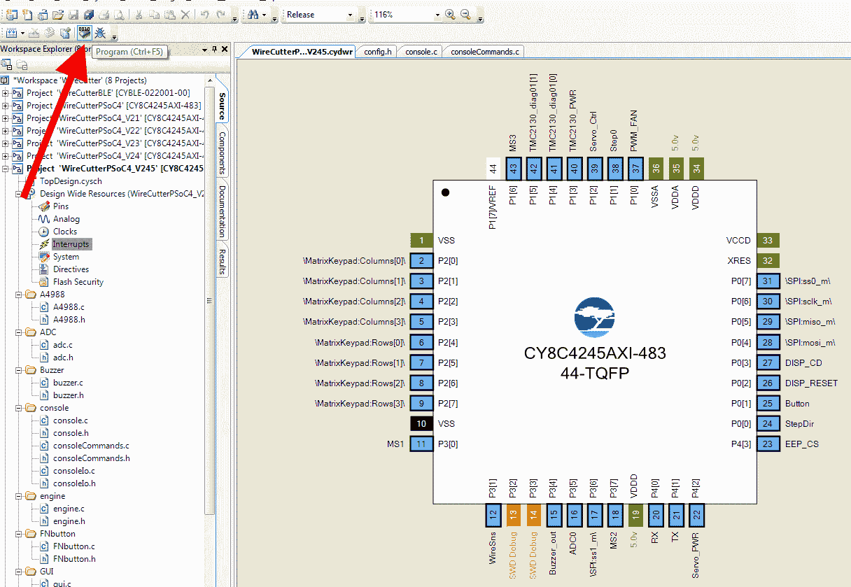Open the Build icon dropdown arrow
This screenshot has width=851, height=587.
22,33
